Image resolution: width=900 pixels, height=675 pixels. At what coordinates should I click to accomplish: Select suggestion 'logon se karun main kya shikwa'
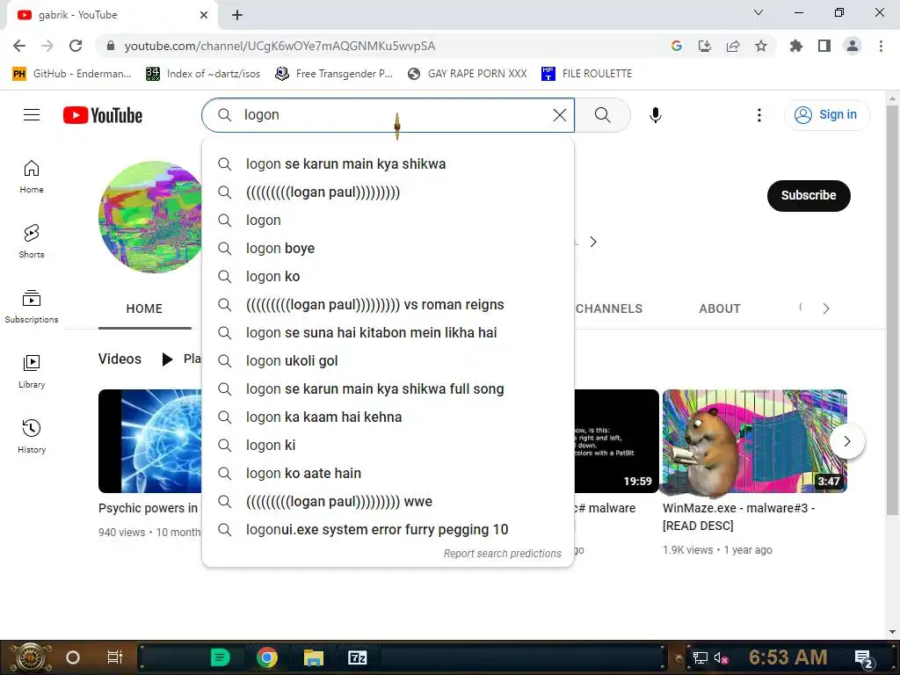[388, 164]
